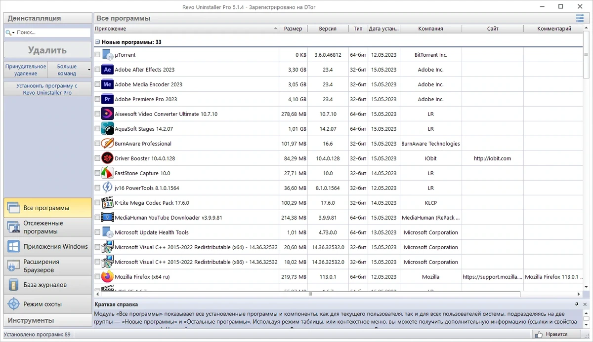The image size is (593, 342).
Task: Check the Adobe After Effects 2023 checkbox
Action: (x=97, y=70)
